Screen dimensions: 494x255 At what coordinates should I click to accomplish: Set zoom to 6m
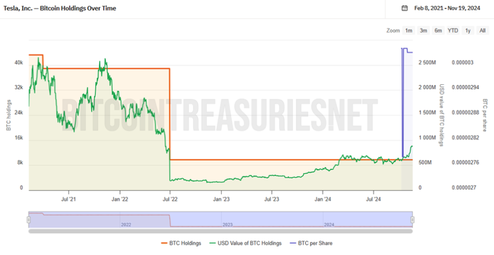click(438, 30)
